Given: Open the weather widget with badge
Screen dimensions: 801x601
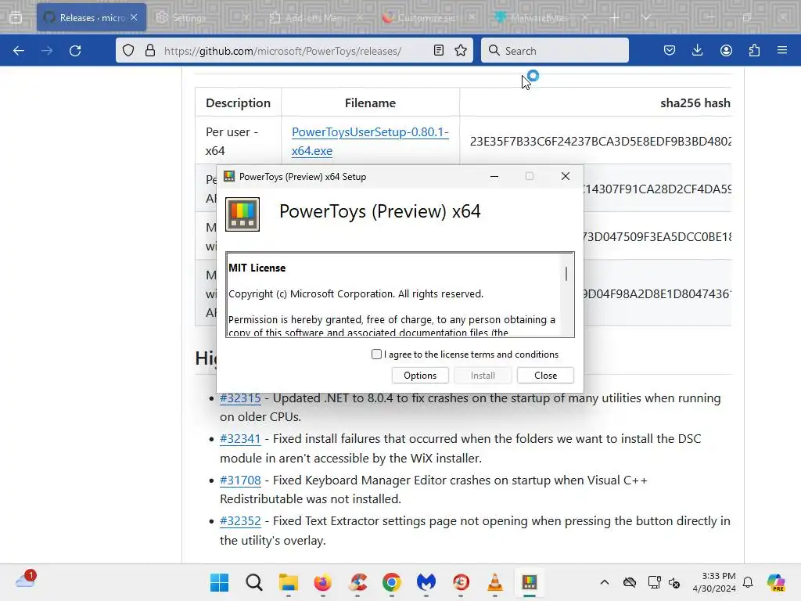Looking at the screenshot, I should [x=26, y=580].
